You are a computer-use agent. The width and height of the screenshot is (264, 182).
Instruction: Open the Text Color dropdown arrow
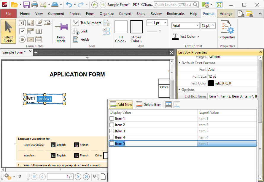198,37
